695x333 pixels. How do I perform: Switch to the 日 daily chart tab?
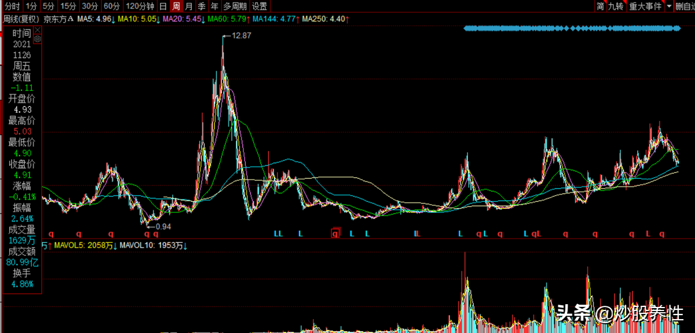[163, 6]
